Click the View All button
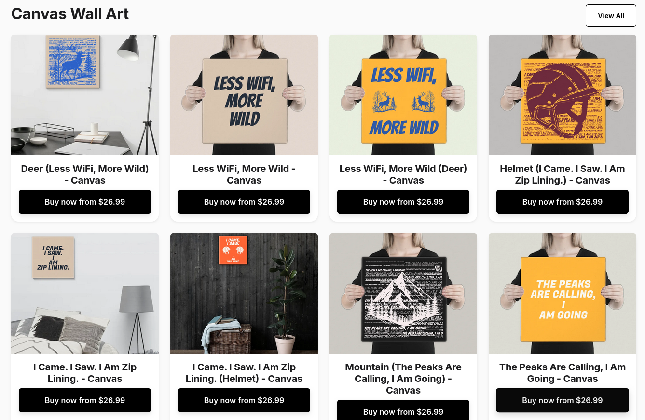 pos(610,16)
